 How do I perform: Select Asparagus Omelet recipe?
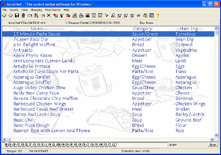click(108, 77)
